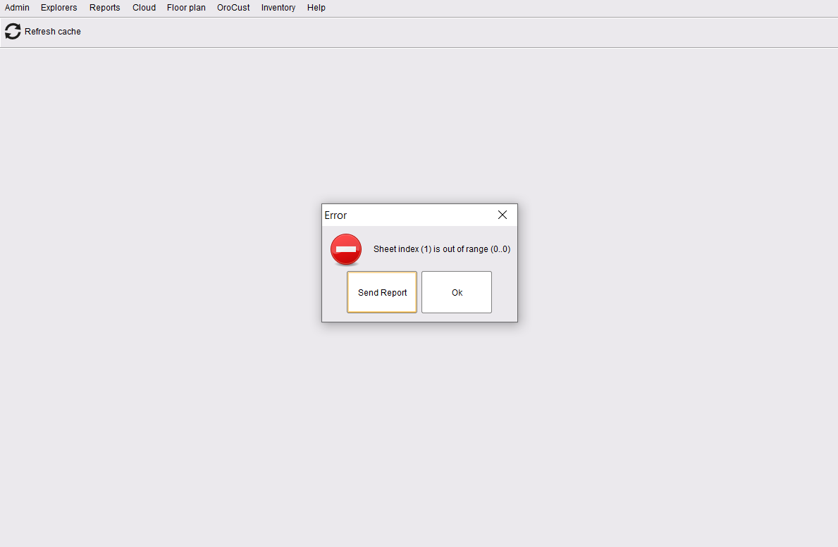Open the Cloud menu
Image resolution: width=838 pixels, height=547 pixels.
[x=144, y=8]
